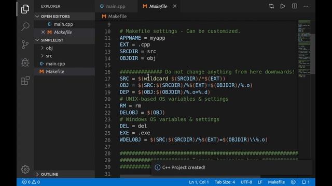Screen dimensions: 332x186
Task: Expand the Outline section
Action: (64, 174)
